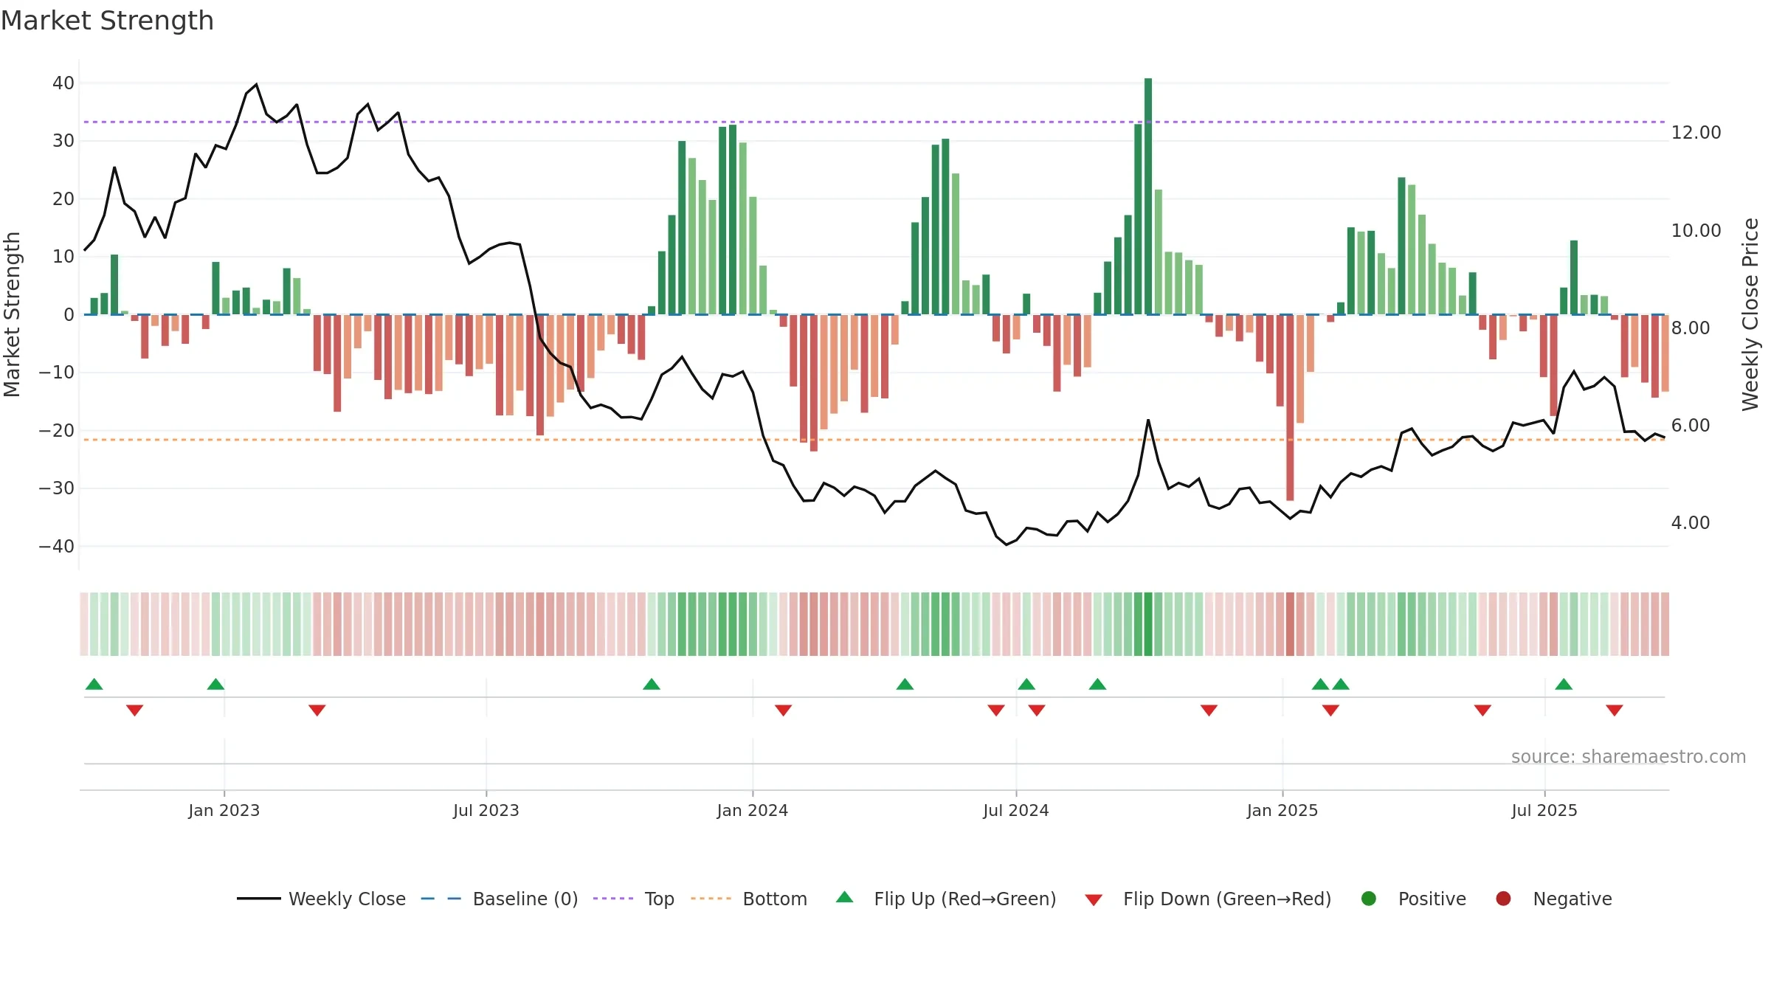Toggle the Flip Down (Green→Red) legend label
The image size is (1771, 996).
1227,899
